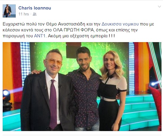Click the hand resting on suited man's shoulder
The width and height of the screenshot is (163, 137).
click(36, 72)
